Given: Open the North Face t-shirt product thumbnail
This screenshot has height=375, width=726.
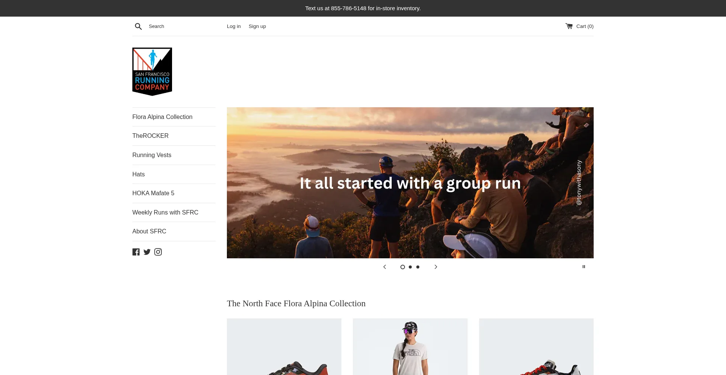Looking at the screenshot, I should tap(410, 347).
